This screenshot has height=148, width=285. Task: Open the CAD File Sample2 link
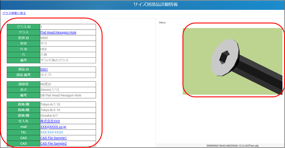[x=54, y=144]
